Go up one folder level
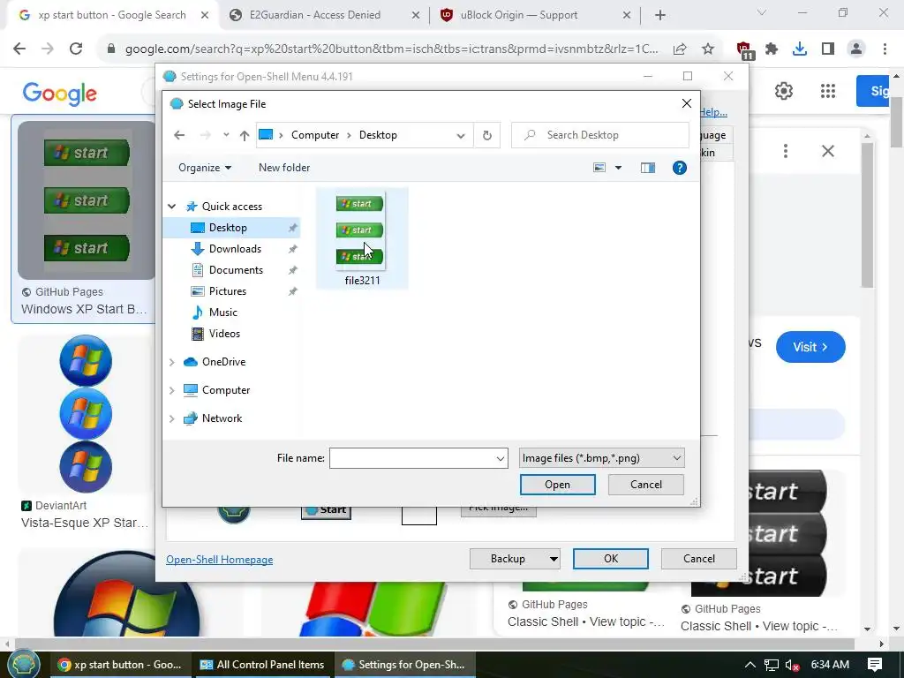 point(245,135)
